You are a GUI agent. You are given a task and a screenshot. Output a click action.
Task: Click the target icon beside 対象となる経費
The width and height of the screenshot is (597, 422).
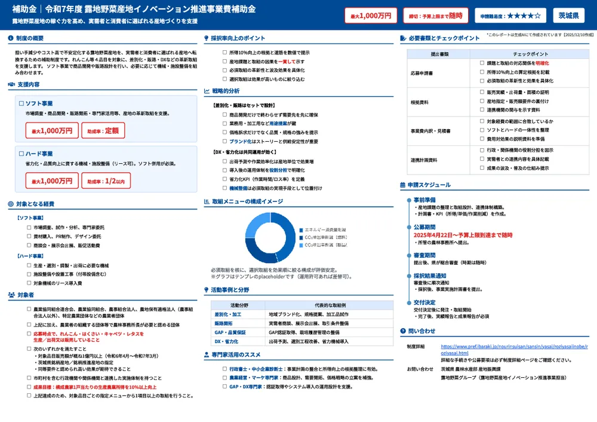[11, 204]
